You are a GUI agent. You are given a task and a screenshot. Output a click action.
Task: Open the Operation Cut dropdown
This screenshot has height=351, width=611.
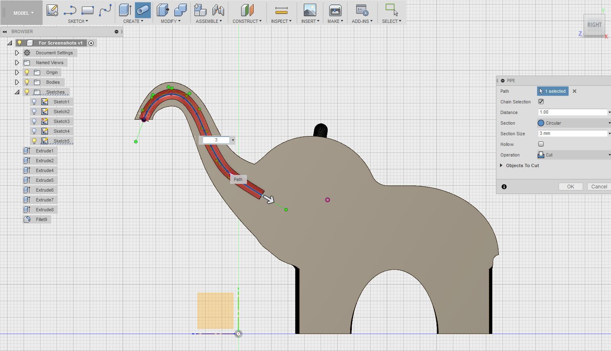click(x=574, y=155)
